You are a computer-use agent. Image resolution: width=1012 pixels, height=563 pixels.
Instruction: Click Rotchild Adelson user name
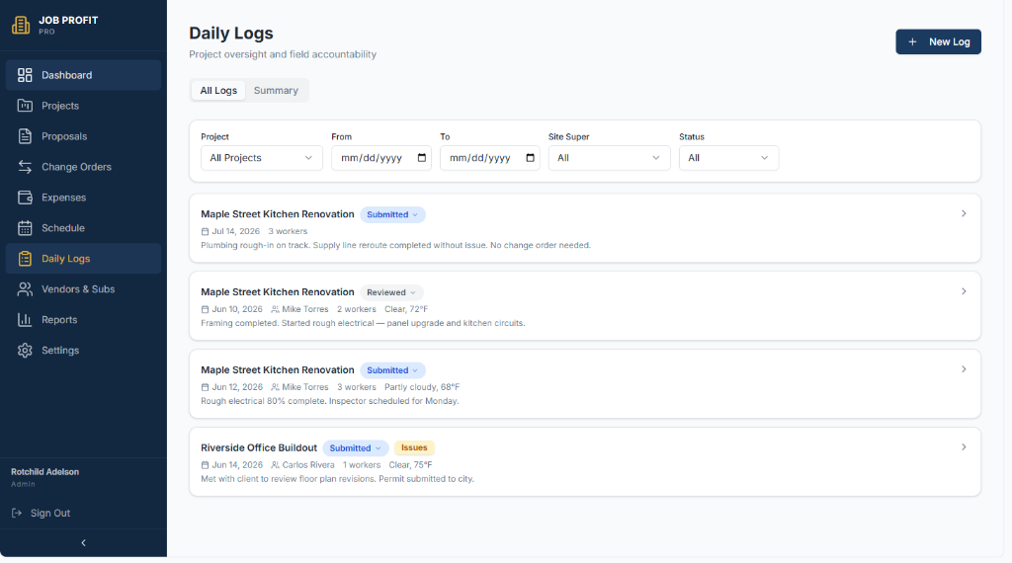click(45, 472)
